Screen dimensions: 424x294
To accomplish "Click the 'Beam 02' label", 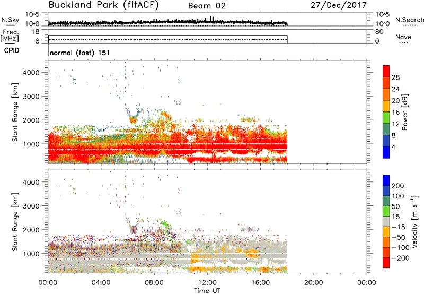I will (207, 6).
